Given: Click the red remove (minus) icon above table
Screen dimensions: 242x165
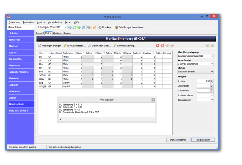Looking at the screenshot, I should tap(162, 46).
